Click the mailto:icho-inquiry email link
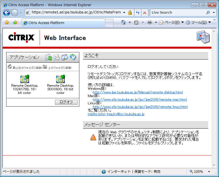The image size is (219, 177). (x=116, y=114)
